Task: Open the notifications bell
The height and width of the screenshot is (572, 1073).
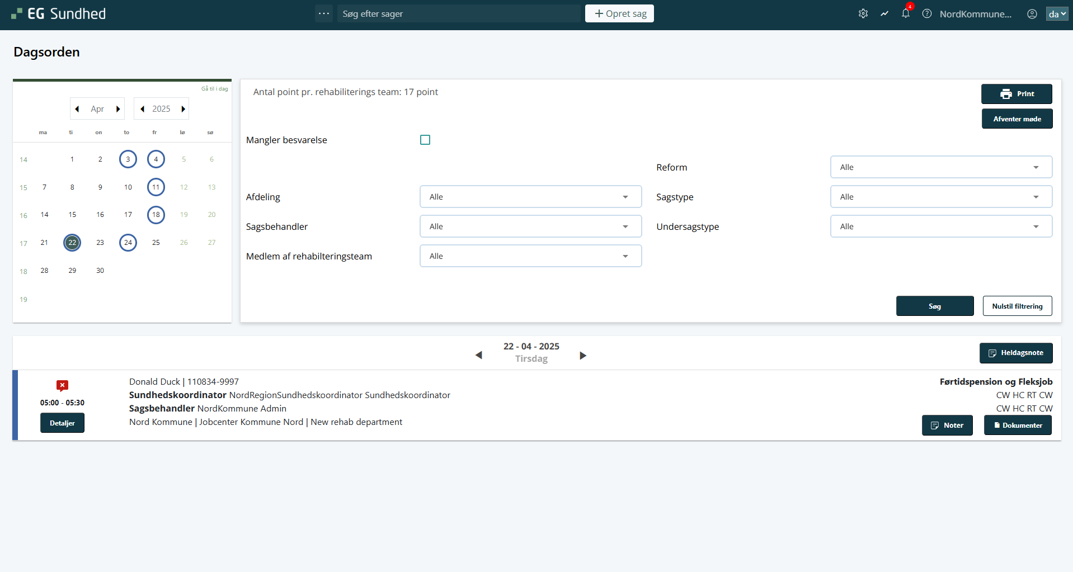Action: point(905,14)
